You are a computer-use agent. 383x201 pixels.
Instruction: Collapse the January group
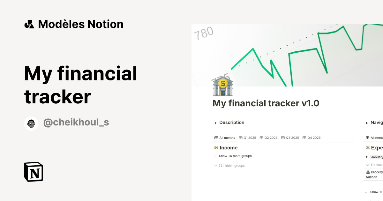point(366,157)
